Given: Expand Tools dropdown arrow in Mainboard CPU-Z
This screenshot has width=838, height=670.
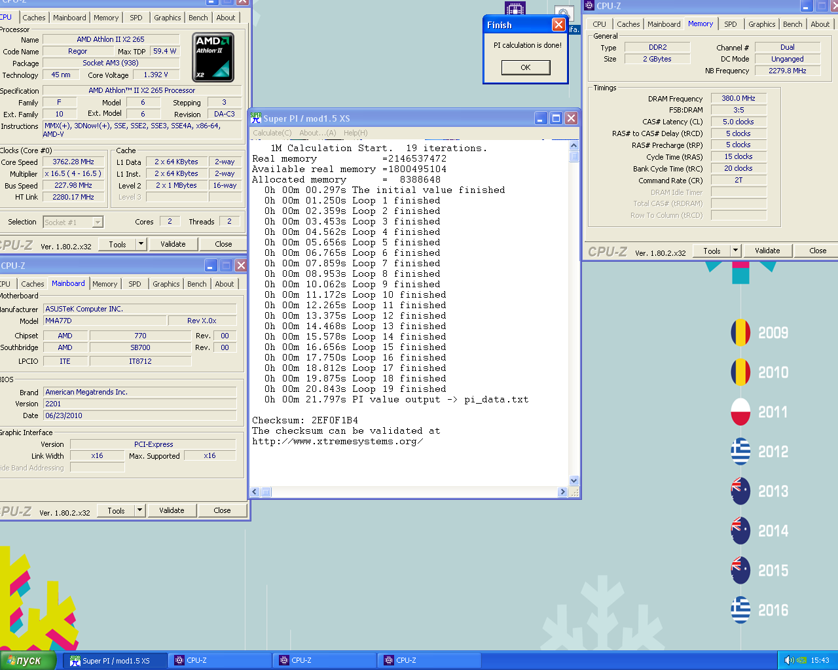Looking at the screenshot, I should [x=139, y=510].
